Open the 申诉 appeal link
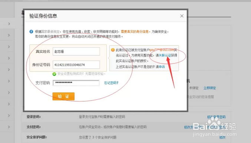251x143 pixels. (x=162, y=67)
